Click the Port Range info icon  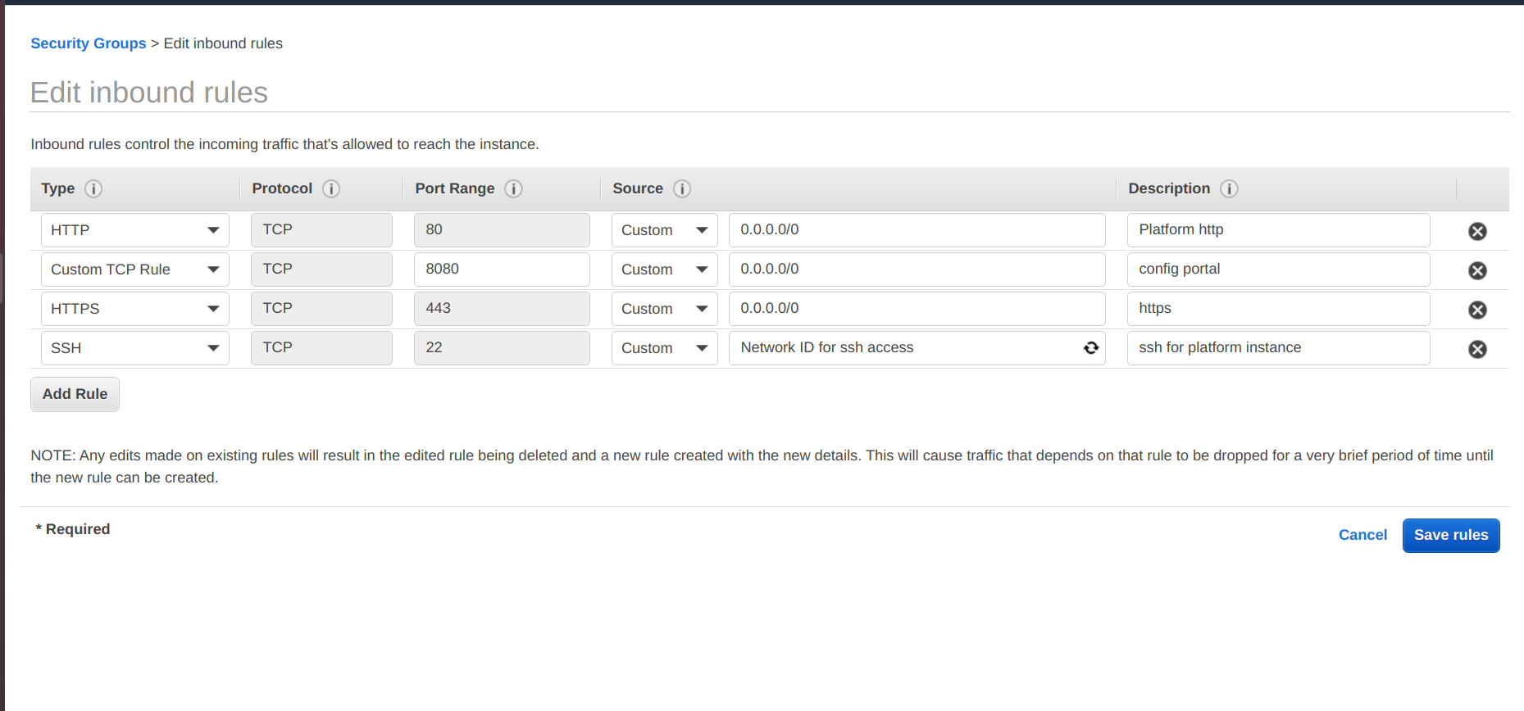513,189
